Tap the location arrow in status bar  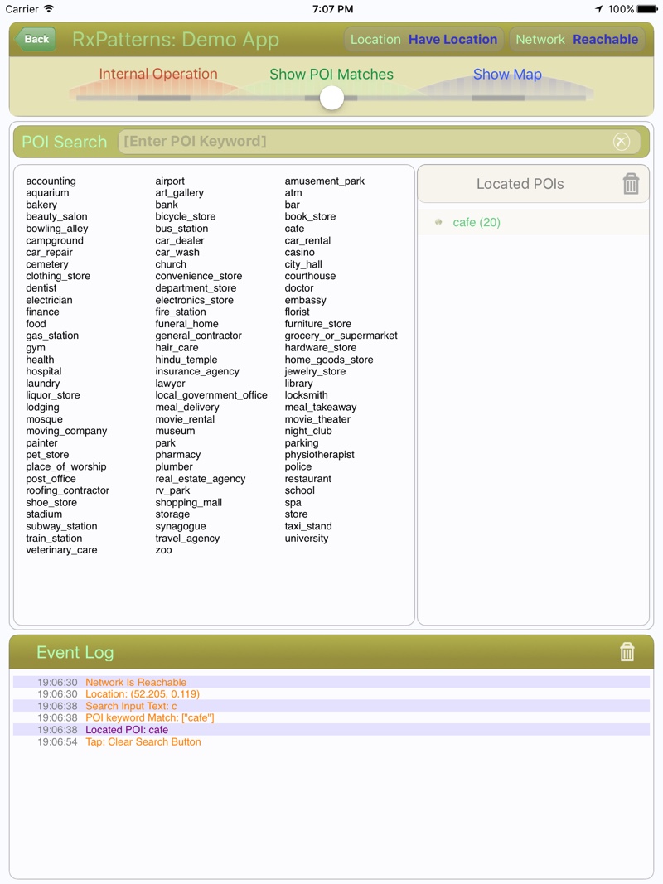598,9
